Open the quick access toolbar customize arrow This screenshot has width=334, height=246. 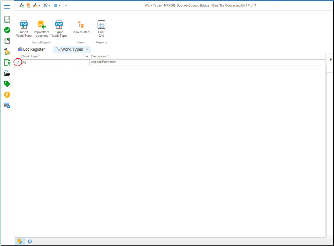[66, 5]
